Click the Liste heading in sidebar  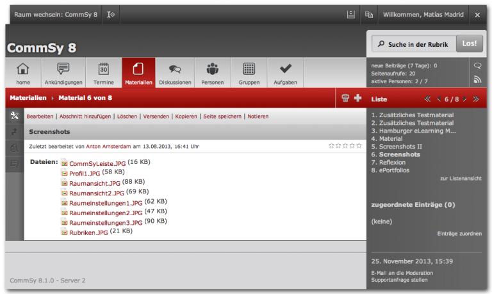[x=379, y=99]
